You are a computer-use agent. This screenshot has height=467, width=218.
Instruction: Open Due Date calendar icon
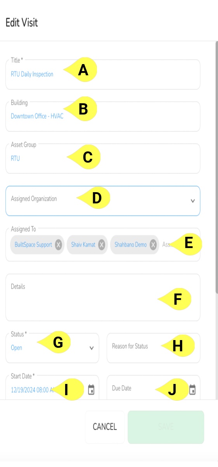pos(192,390)
